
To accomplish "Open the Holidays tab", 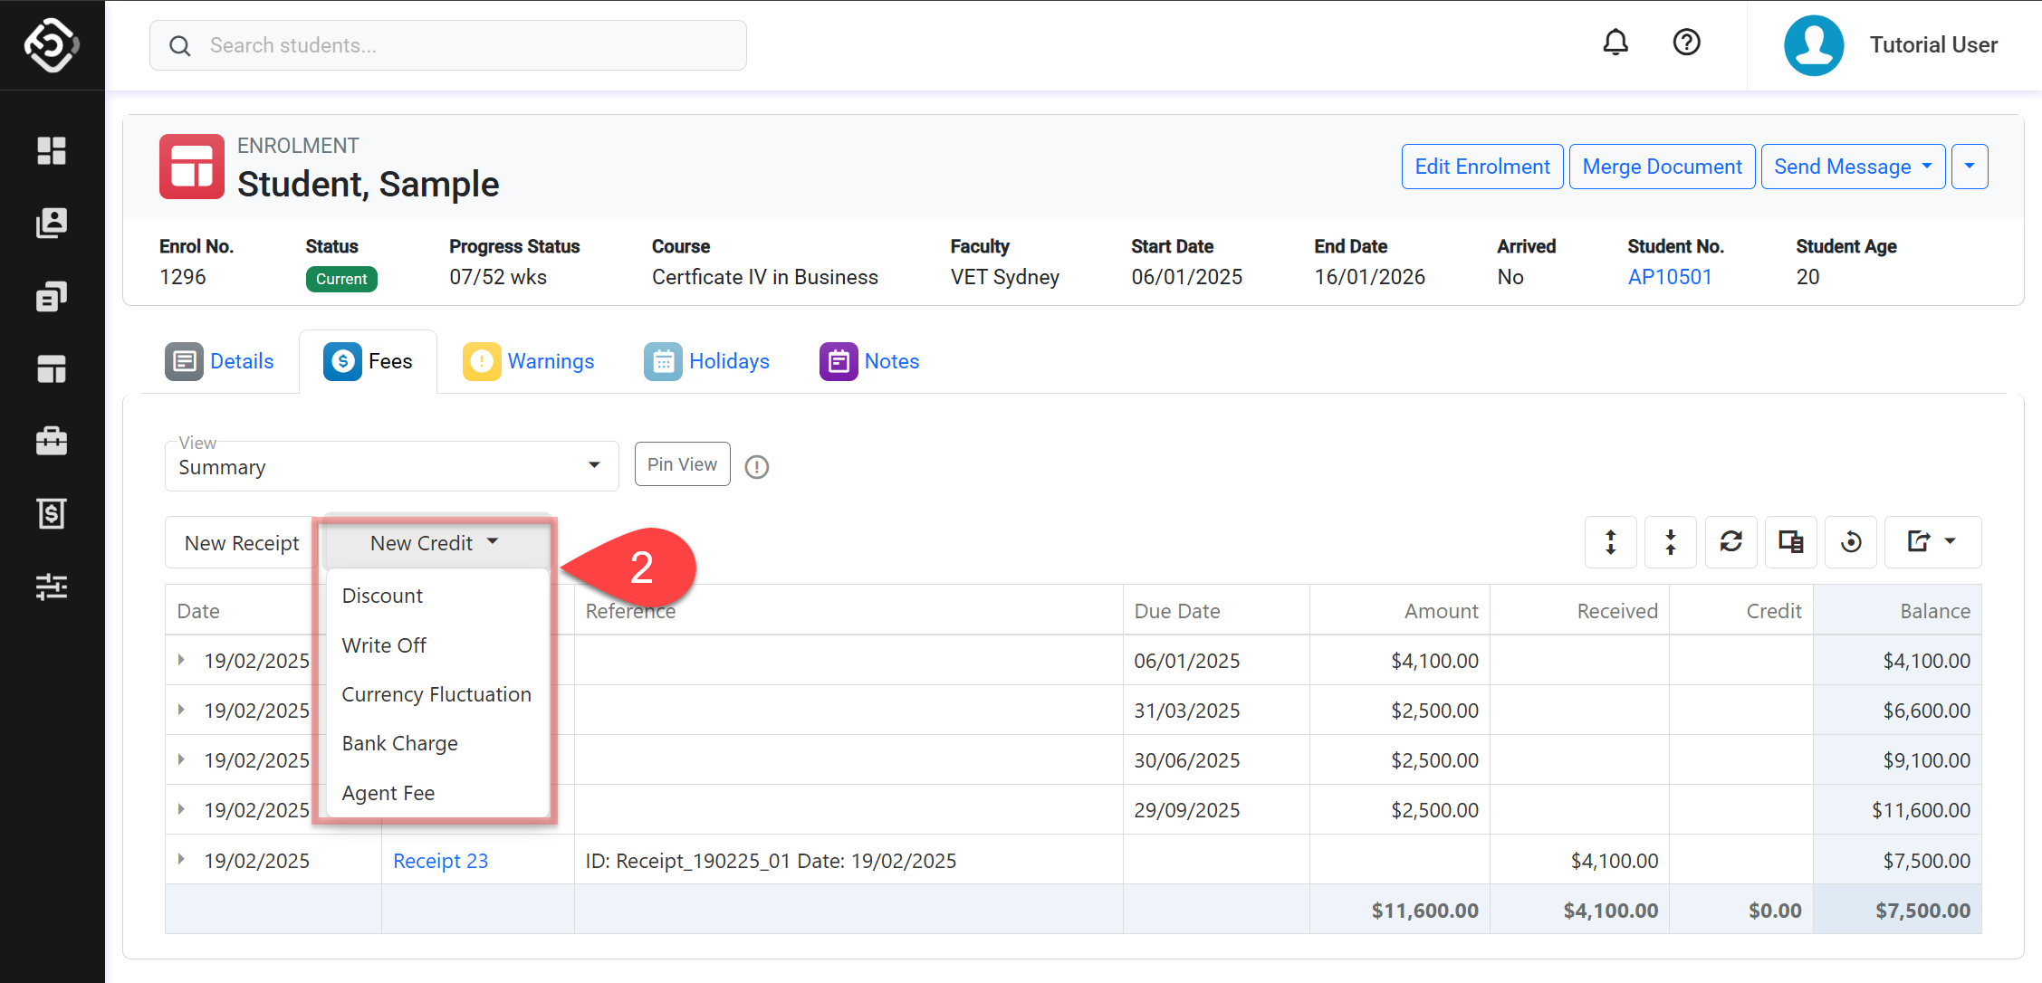I will (x=707, y=361).
